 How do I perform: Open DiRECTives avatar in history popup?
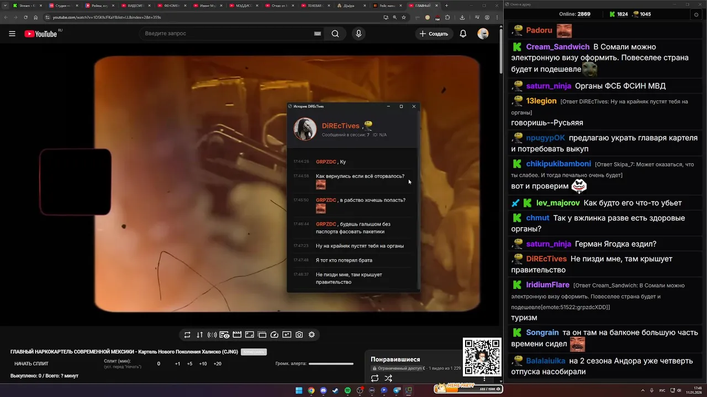click(305, 129)
